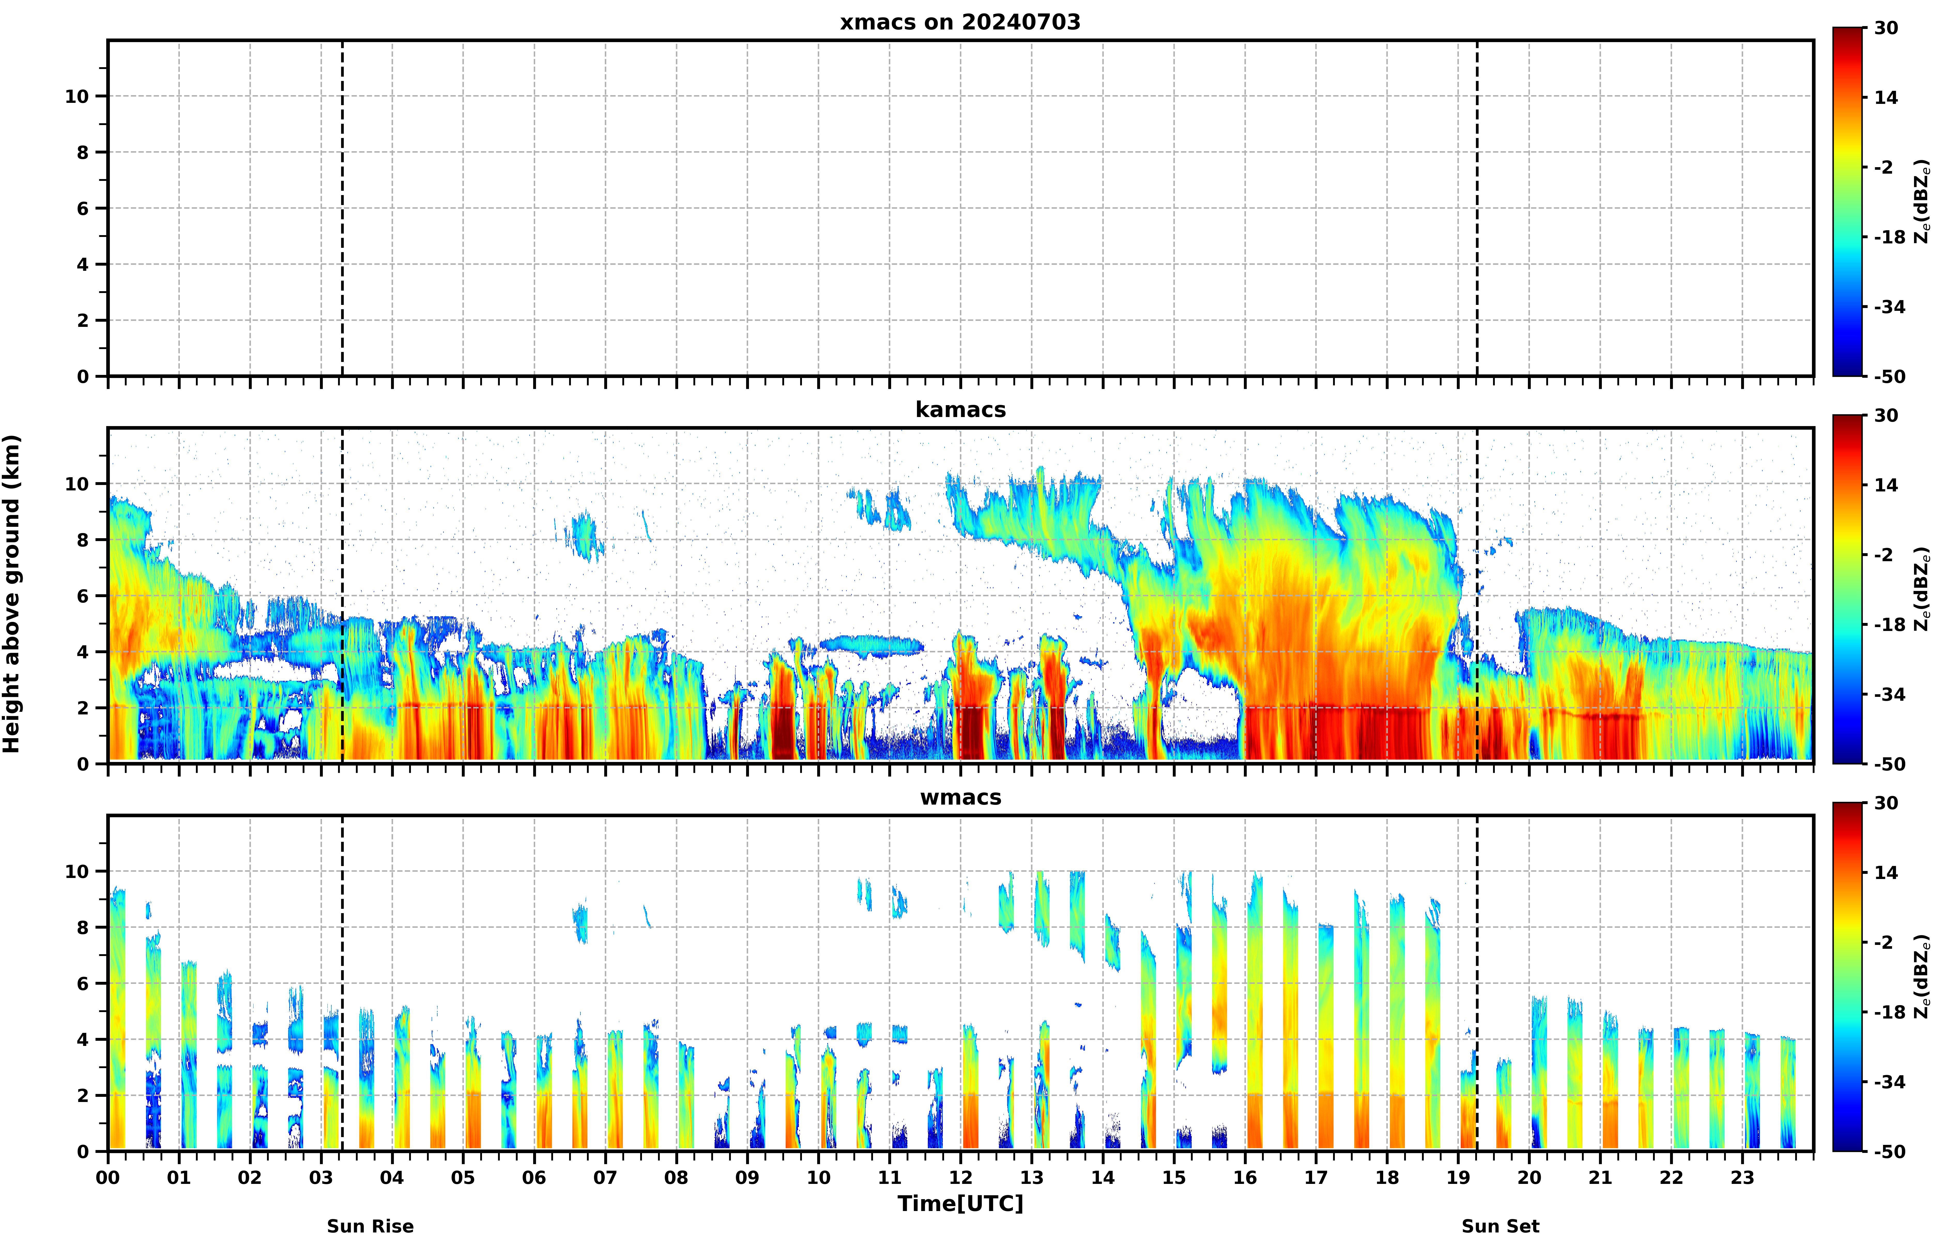
Task: Click the '06' hour tick label on the time axis
Action: [534, 1178]
